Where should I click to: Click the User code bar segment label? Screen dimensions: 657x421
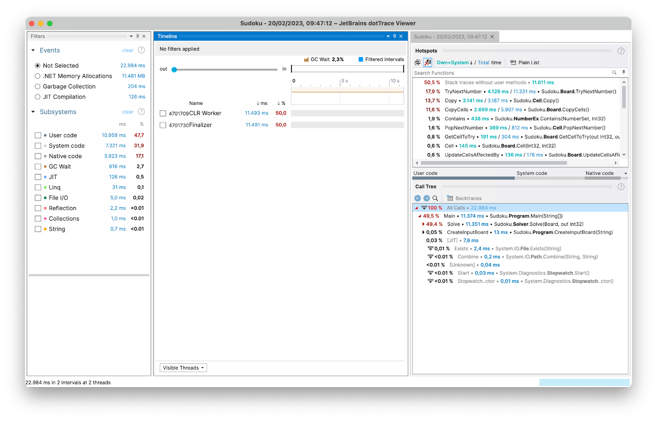click(425, 173)
